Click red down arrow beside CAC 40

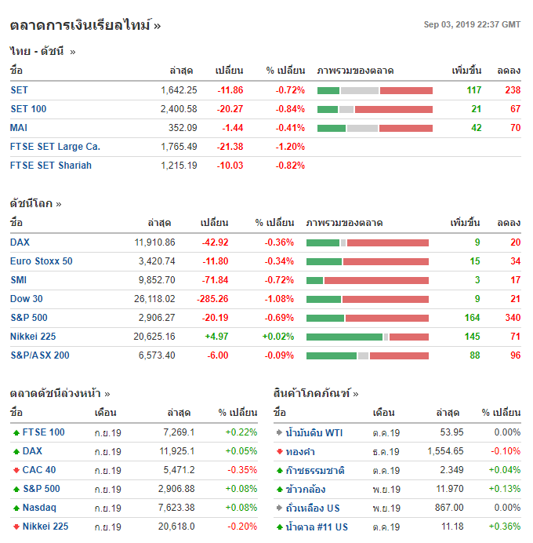(x=16, y=470)
